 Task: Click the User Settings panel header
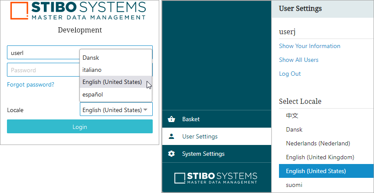322,9
